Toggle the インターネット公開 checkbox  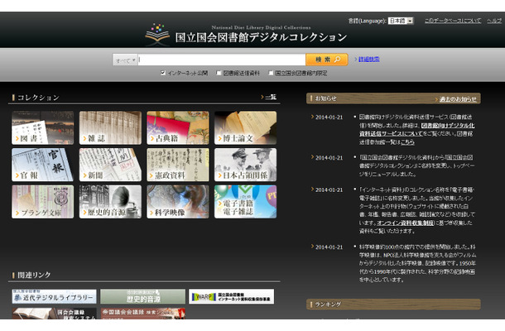tap(163, 73)
